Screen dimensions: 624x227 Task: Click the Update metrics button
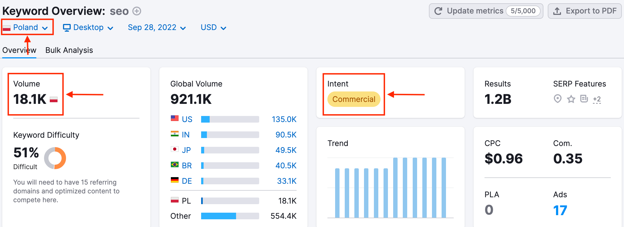click(x=486, y=11)
